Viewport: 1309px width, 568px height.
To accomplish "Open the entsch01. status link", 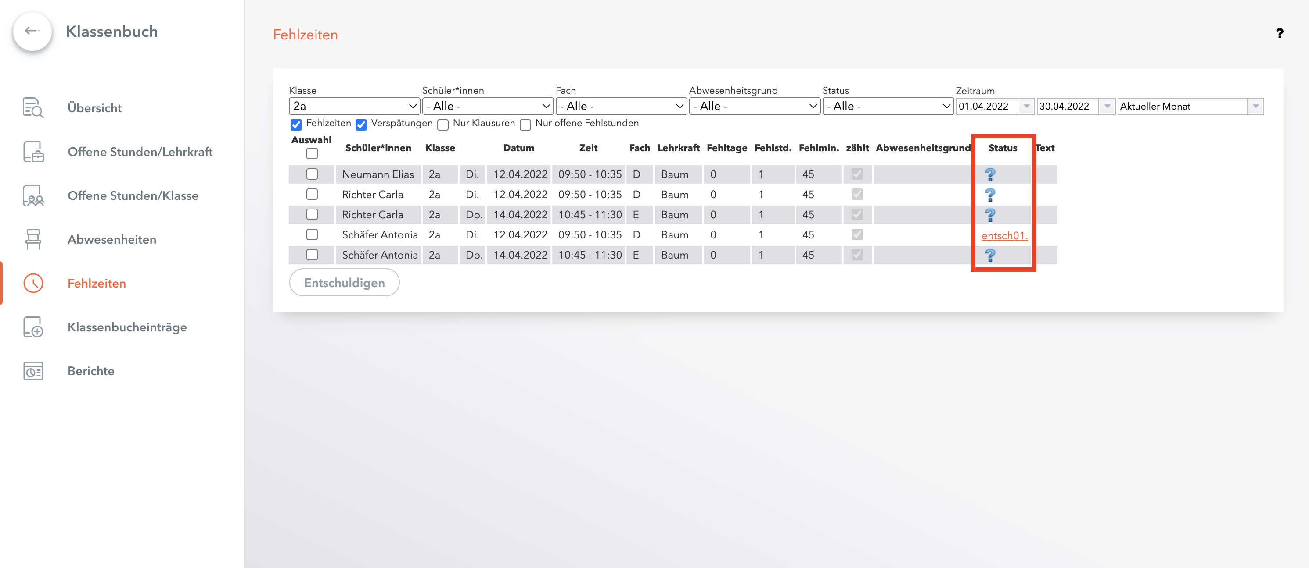I will tap(1004, 236).
